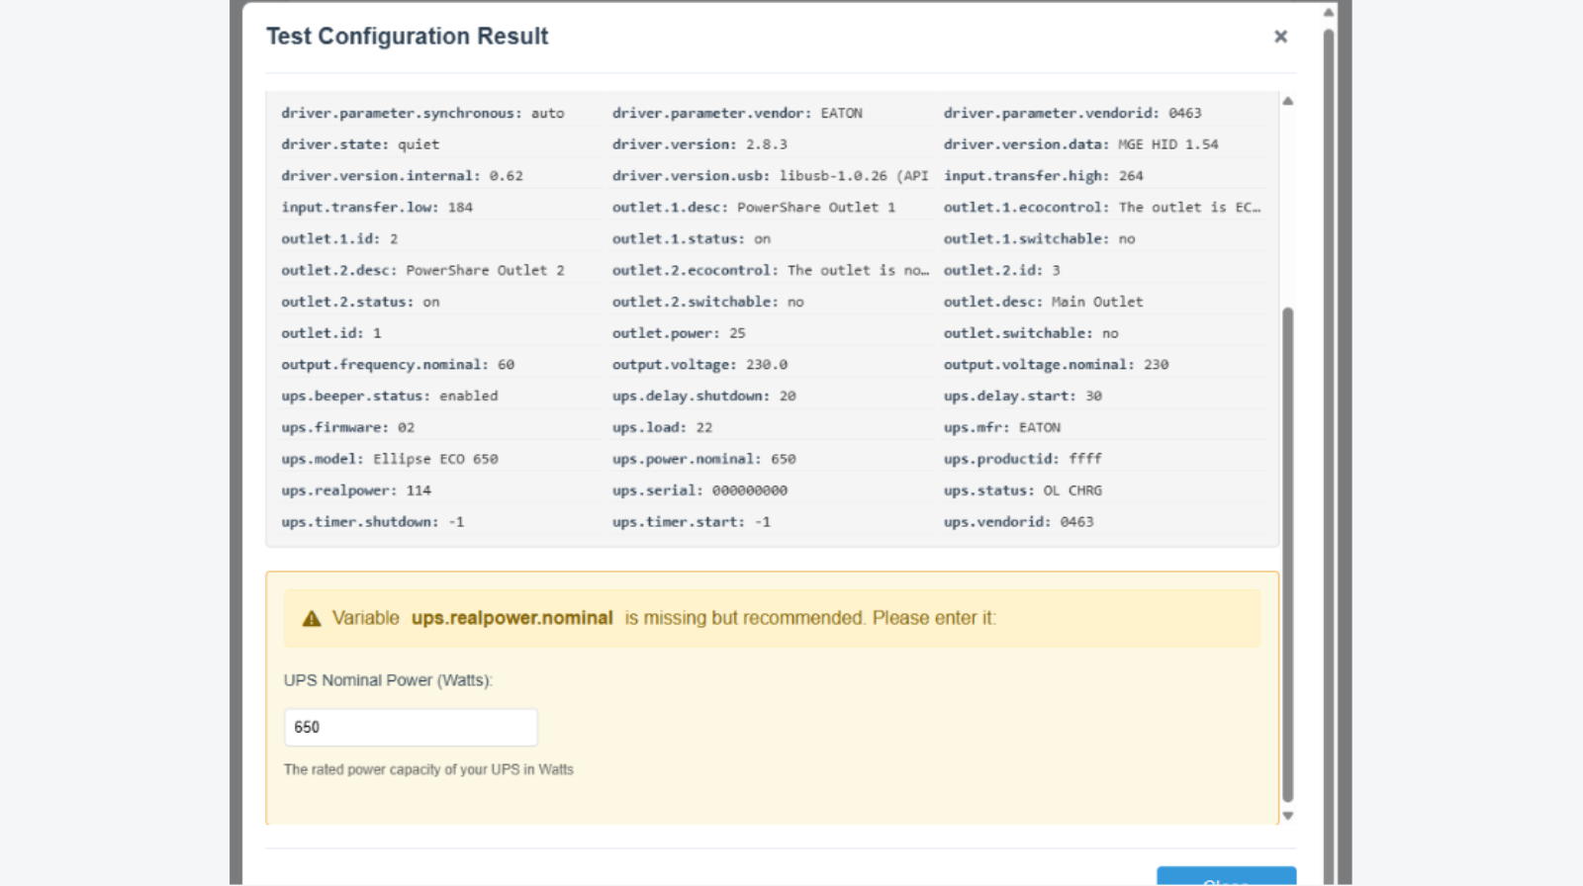The image size is (1583, 886).
Task: Click the outlet.1.ecocontrol truncated entry
Action: coord(1101,208)
